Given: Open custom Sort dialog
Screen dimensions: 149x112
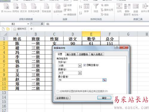Looking at the screenshot, I should point(86,8).
